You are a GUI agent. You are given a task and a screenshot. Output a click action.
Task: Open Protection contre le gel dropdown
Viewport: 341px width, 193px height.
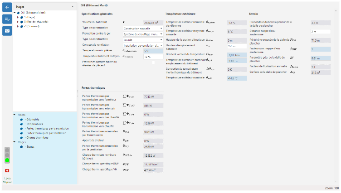pyautogui.click(x=143, y=34)
